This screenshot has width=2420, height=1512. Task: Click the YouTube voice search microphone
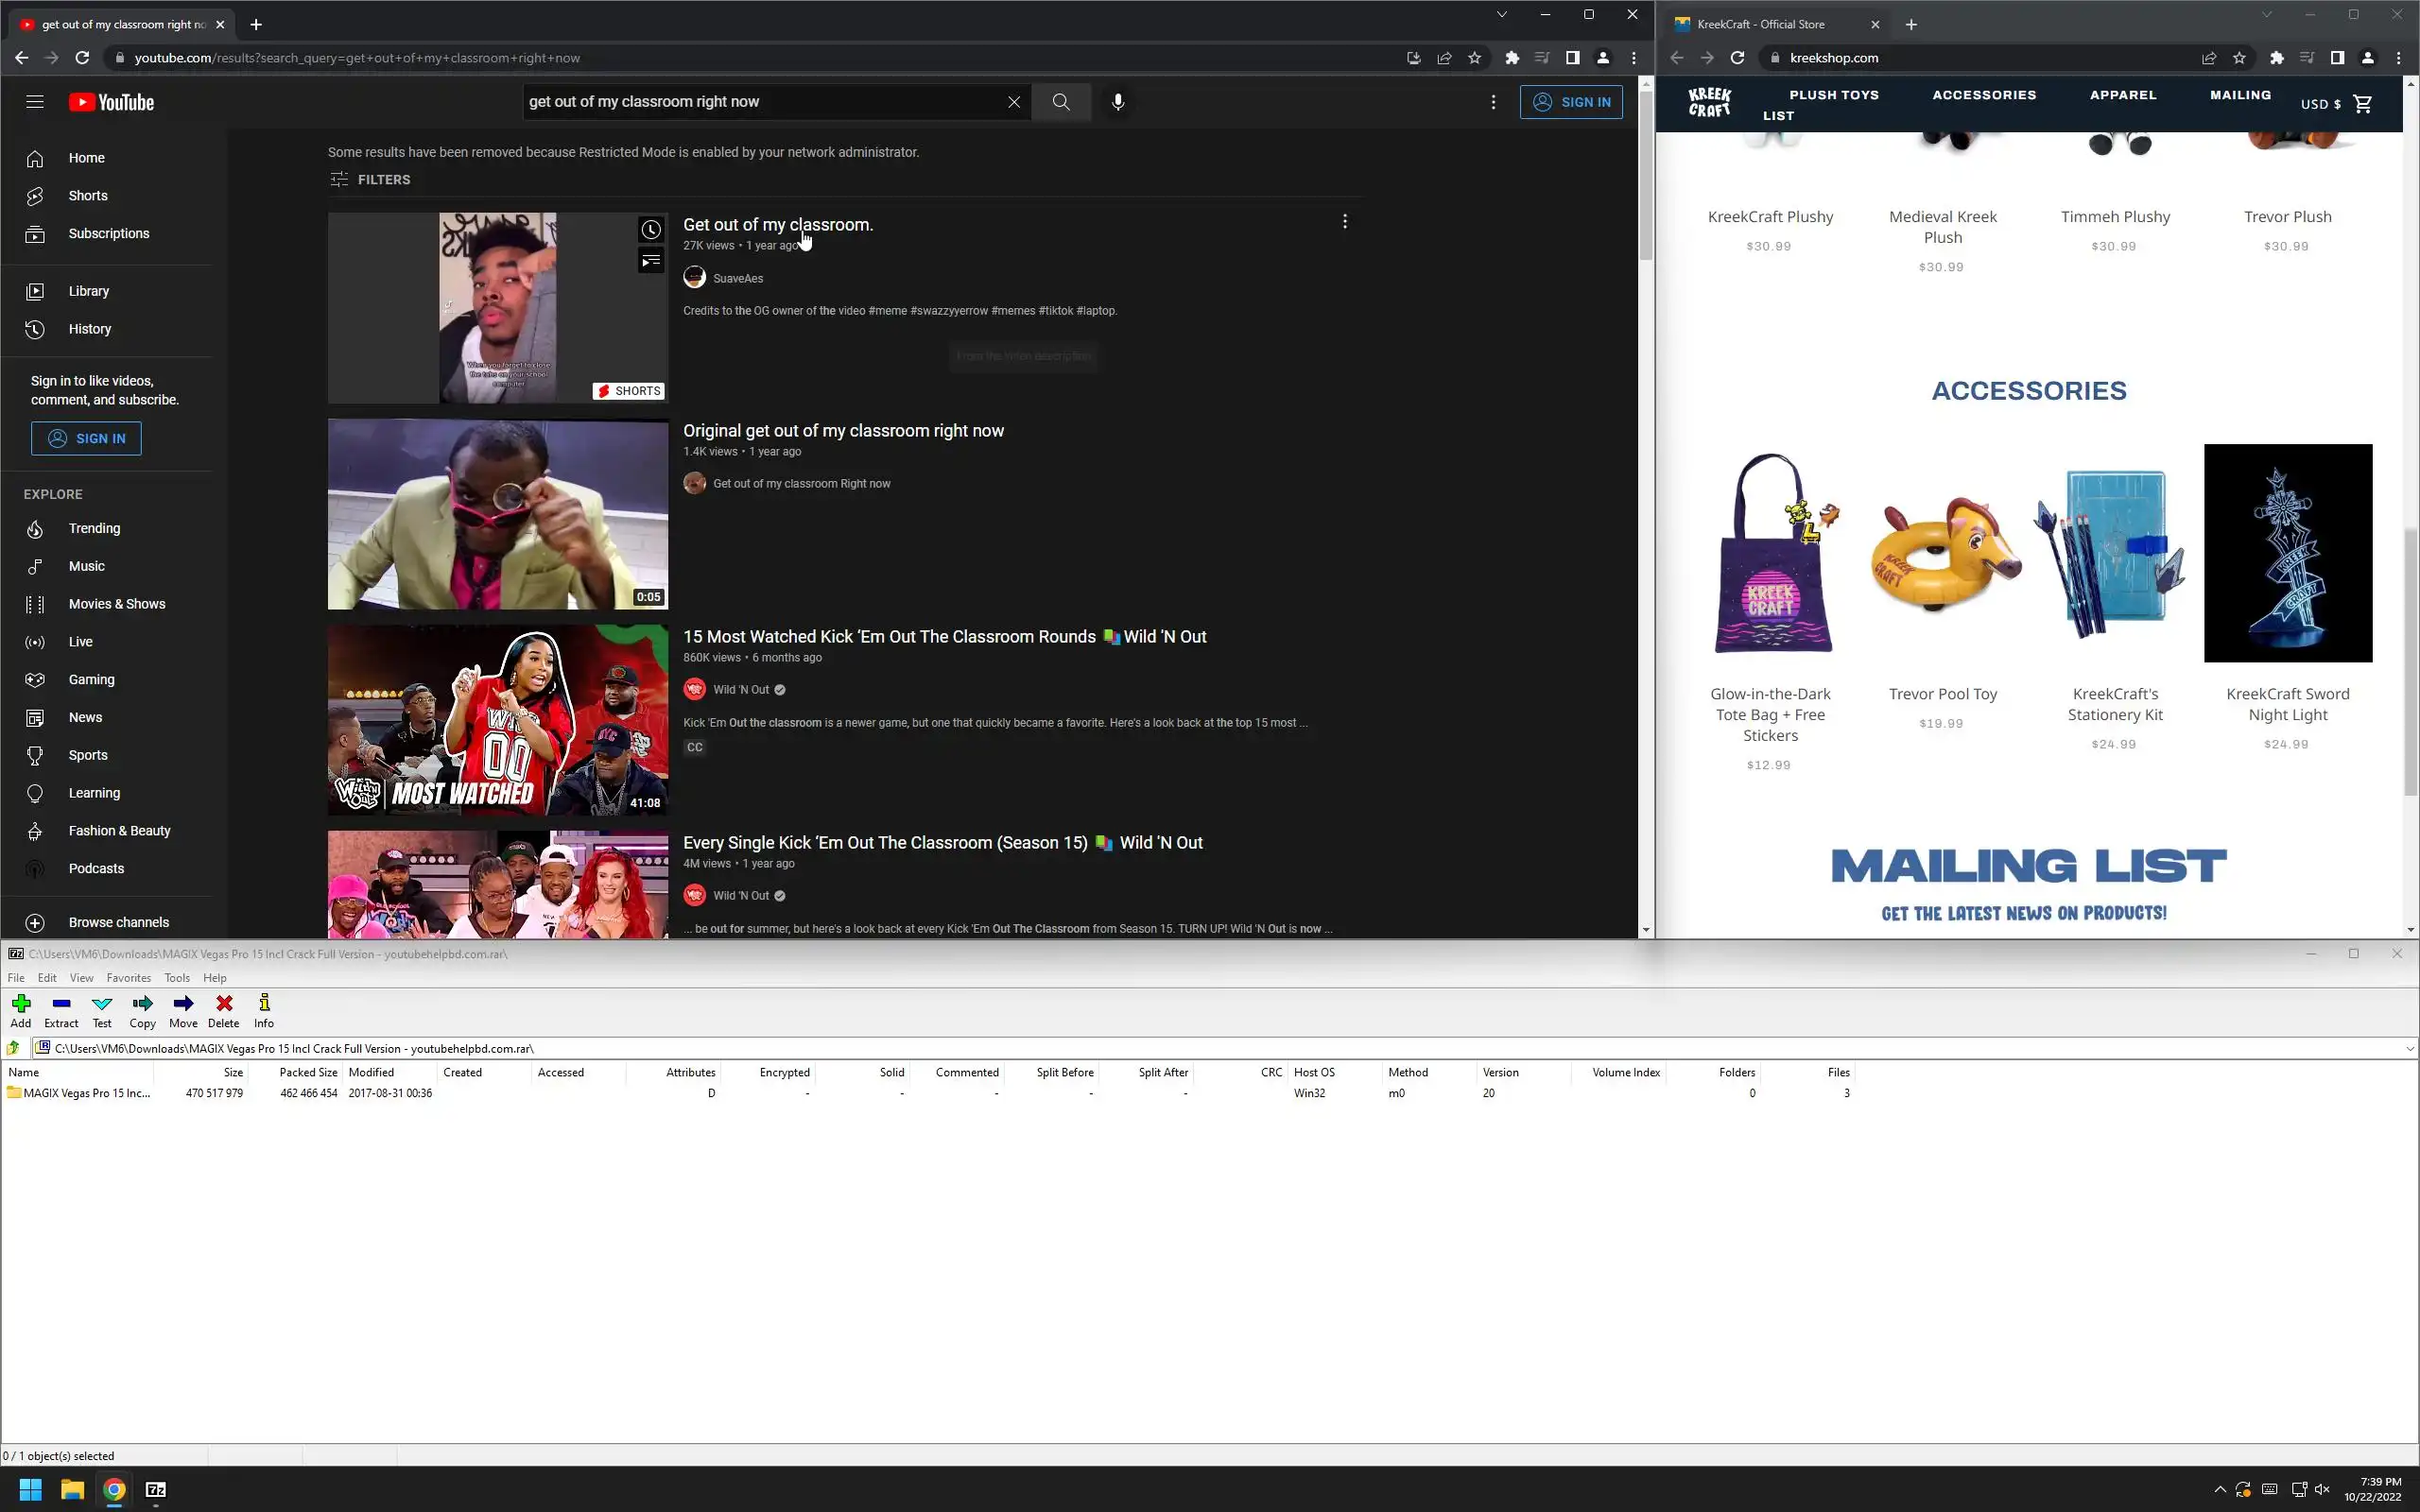pos(1118,102)
